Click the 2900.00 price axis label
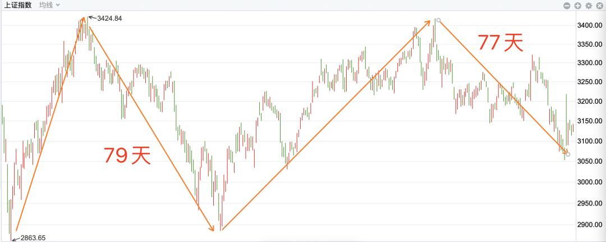Screen dimensions: 606x242 pyautogui.click(x=590, y=225)
